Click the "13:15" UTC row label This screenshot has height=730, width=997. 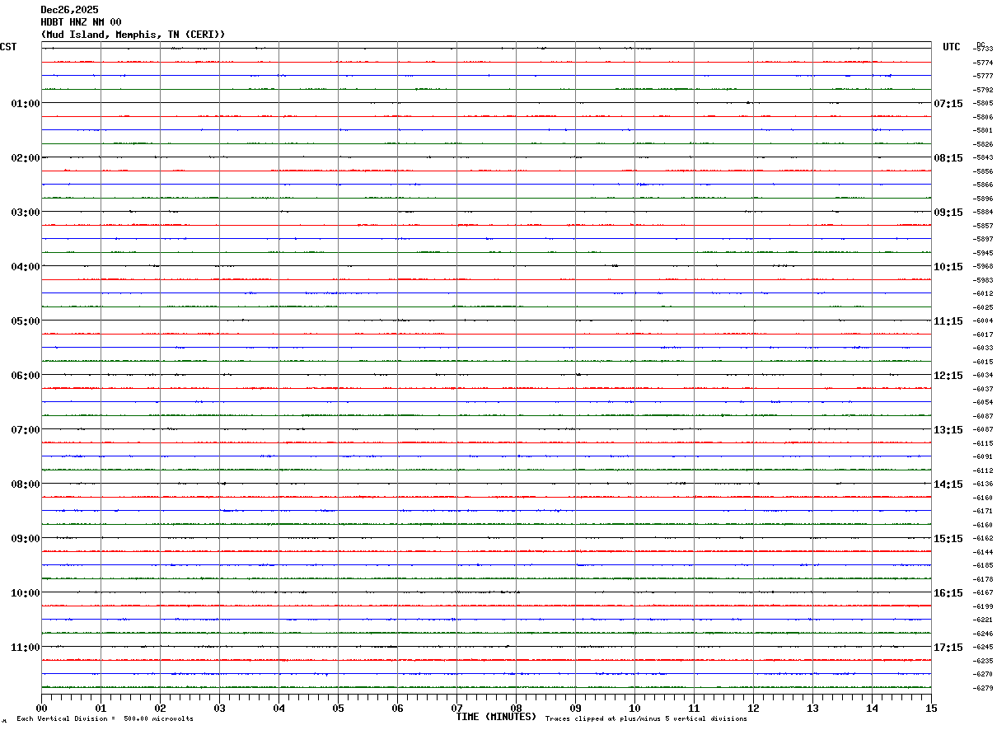click(x=948, y=429)
